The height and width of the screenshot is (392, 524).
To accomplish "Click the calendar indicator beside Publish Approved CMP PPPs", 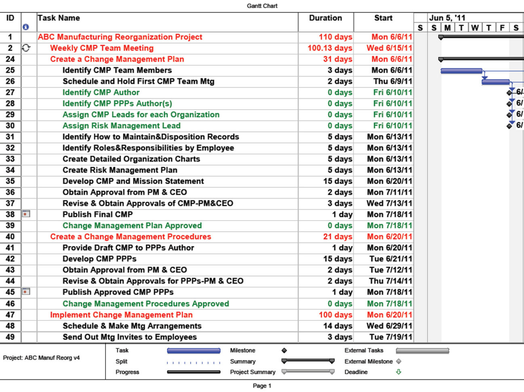I will 26,292.
